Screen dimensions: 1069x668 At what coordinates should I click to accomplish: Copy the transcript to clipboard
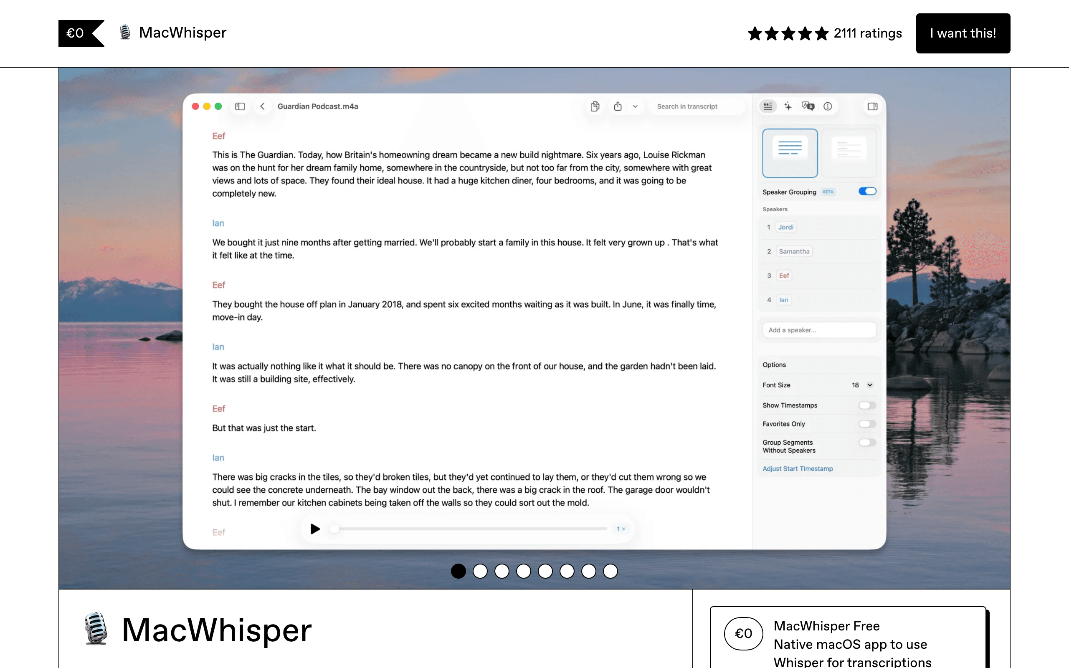(x=595, y=106)
